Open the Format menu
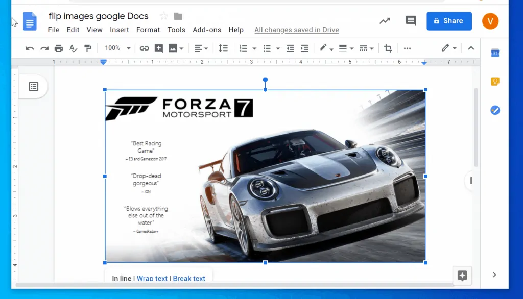Viewport: 523px width, 299px height. [x=148, y=30]
